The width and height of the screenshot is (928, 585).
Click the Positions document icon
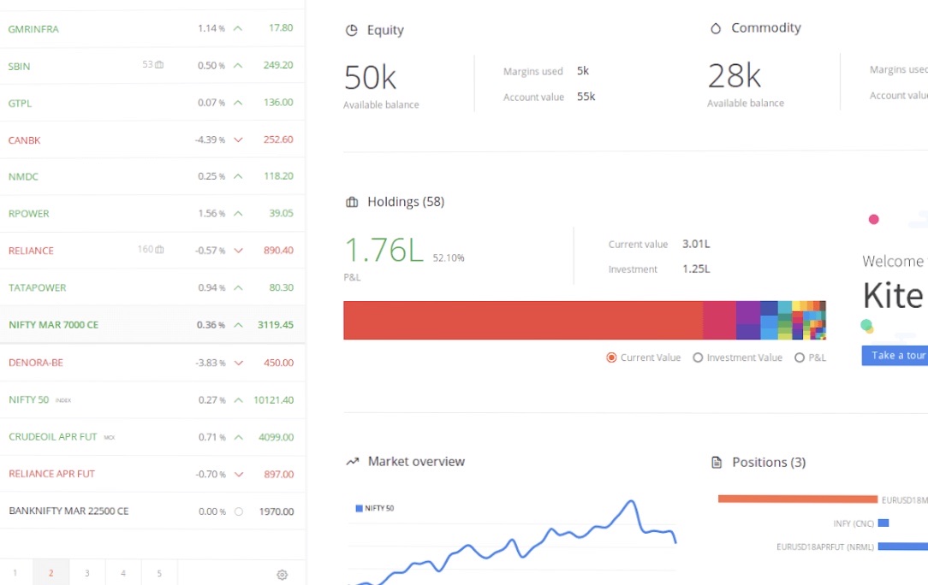click(x=717, y=463)
